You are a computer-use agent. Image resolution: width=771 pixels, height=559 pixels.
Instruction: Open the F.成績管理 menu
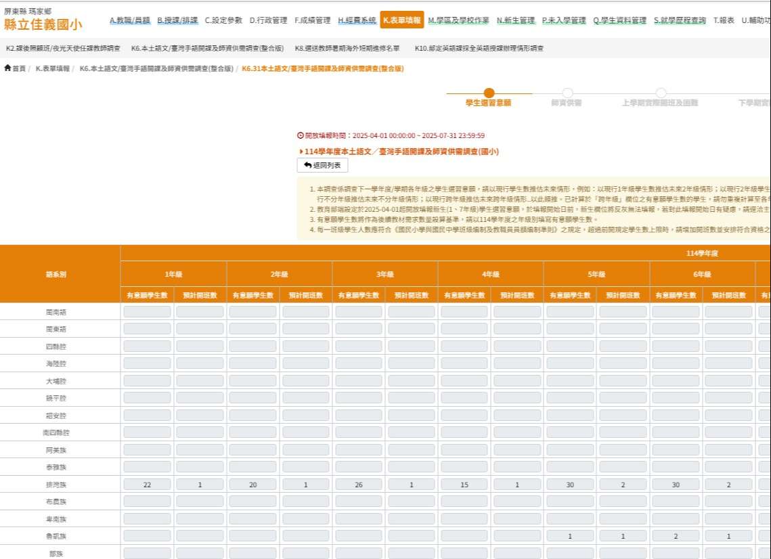[313, 20]
